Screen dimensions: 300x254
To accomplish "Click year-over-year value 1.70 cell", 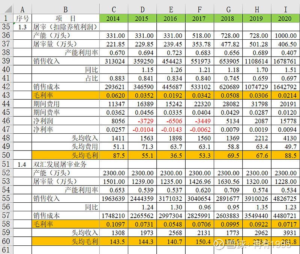I will click(257, 70).
